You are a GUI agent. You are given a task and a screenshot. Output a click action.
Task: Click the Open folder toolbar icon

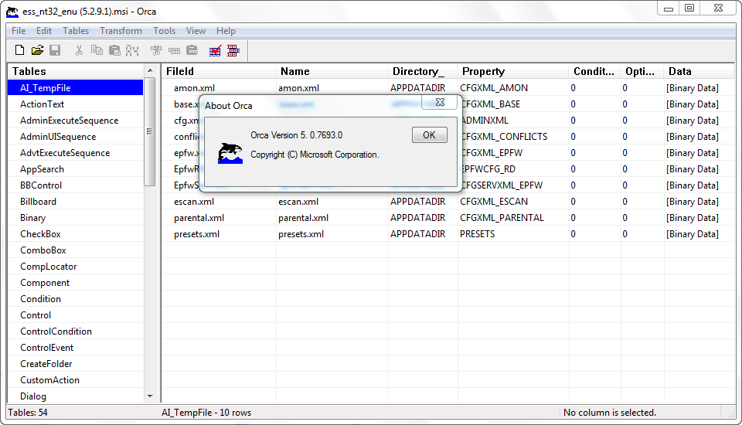[37, 50]
